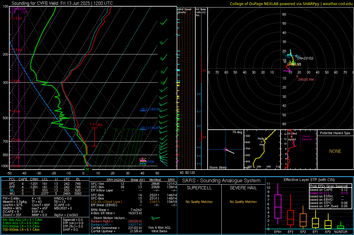
Task: Click the LowRH = 97% value
Action: (x=13, y=205)
